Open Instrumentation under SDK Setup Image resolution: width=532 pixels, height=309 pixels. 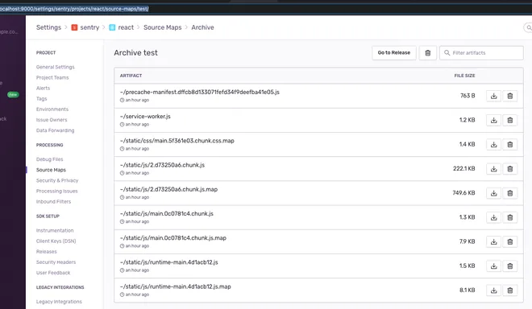point(55,230)
